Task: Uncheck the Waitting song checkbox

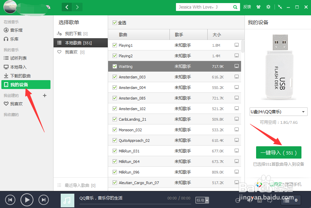Action: [114, 66]
